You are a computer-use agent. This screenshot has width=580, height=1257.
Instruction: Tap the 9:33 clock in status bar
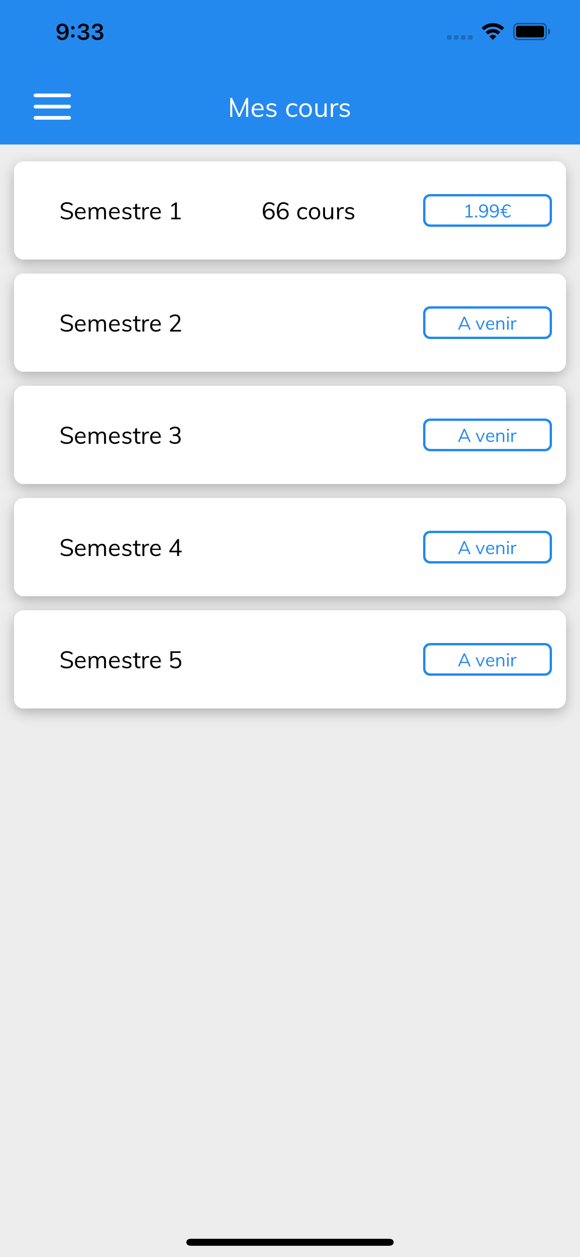point(80,32)
